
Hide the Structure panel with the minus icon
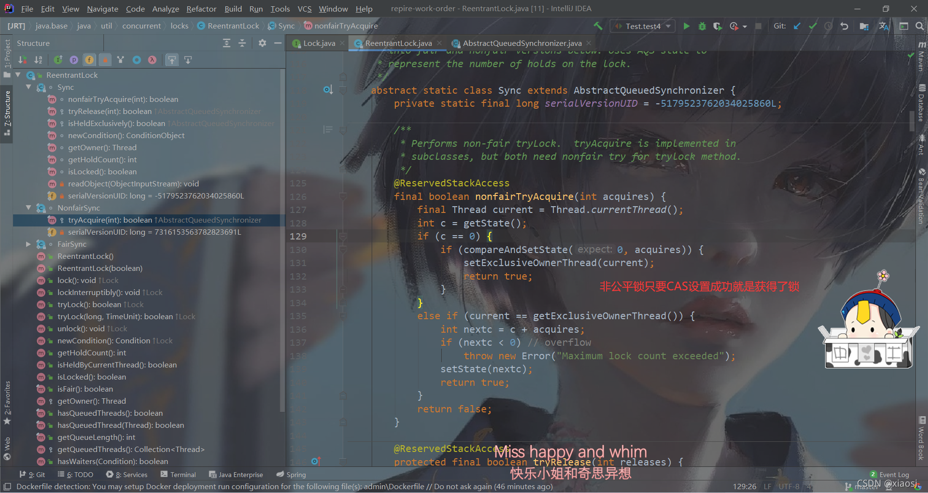[x=277, y=43]
